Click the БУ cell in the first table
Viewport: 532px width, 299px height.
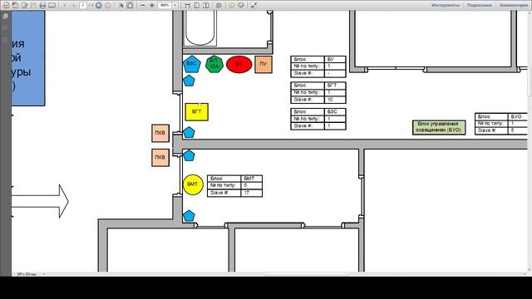point(335,59)
